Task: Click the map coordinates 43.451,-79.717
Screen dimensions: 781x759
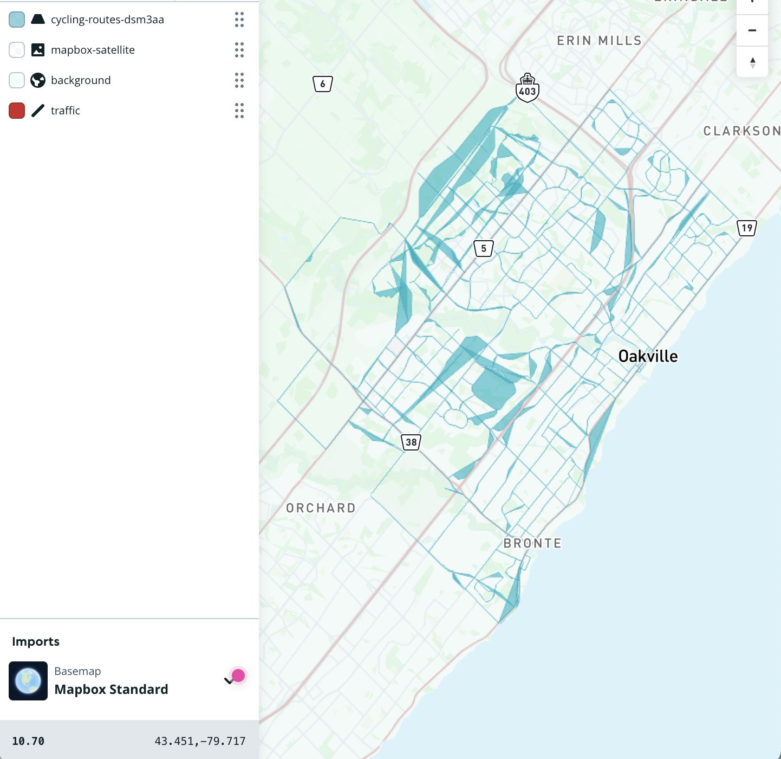Action: click(x=200, y=741)
